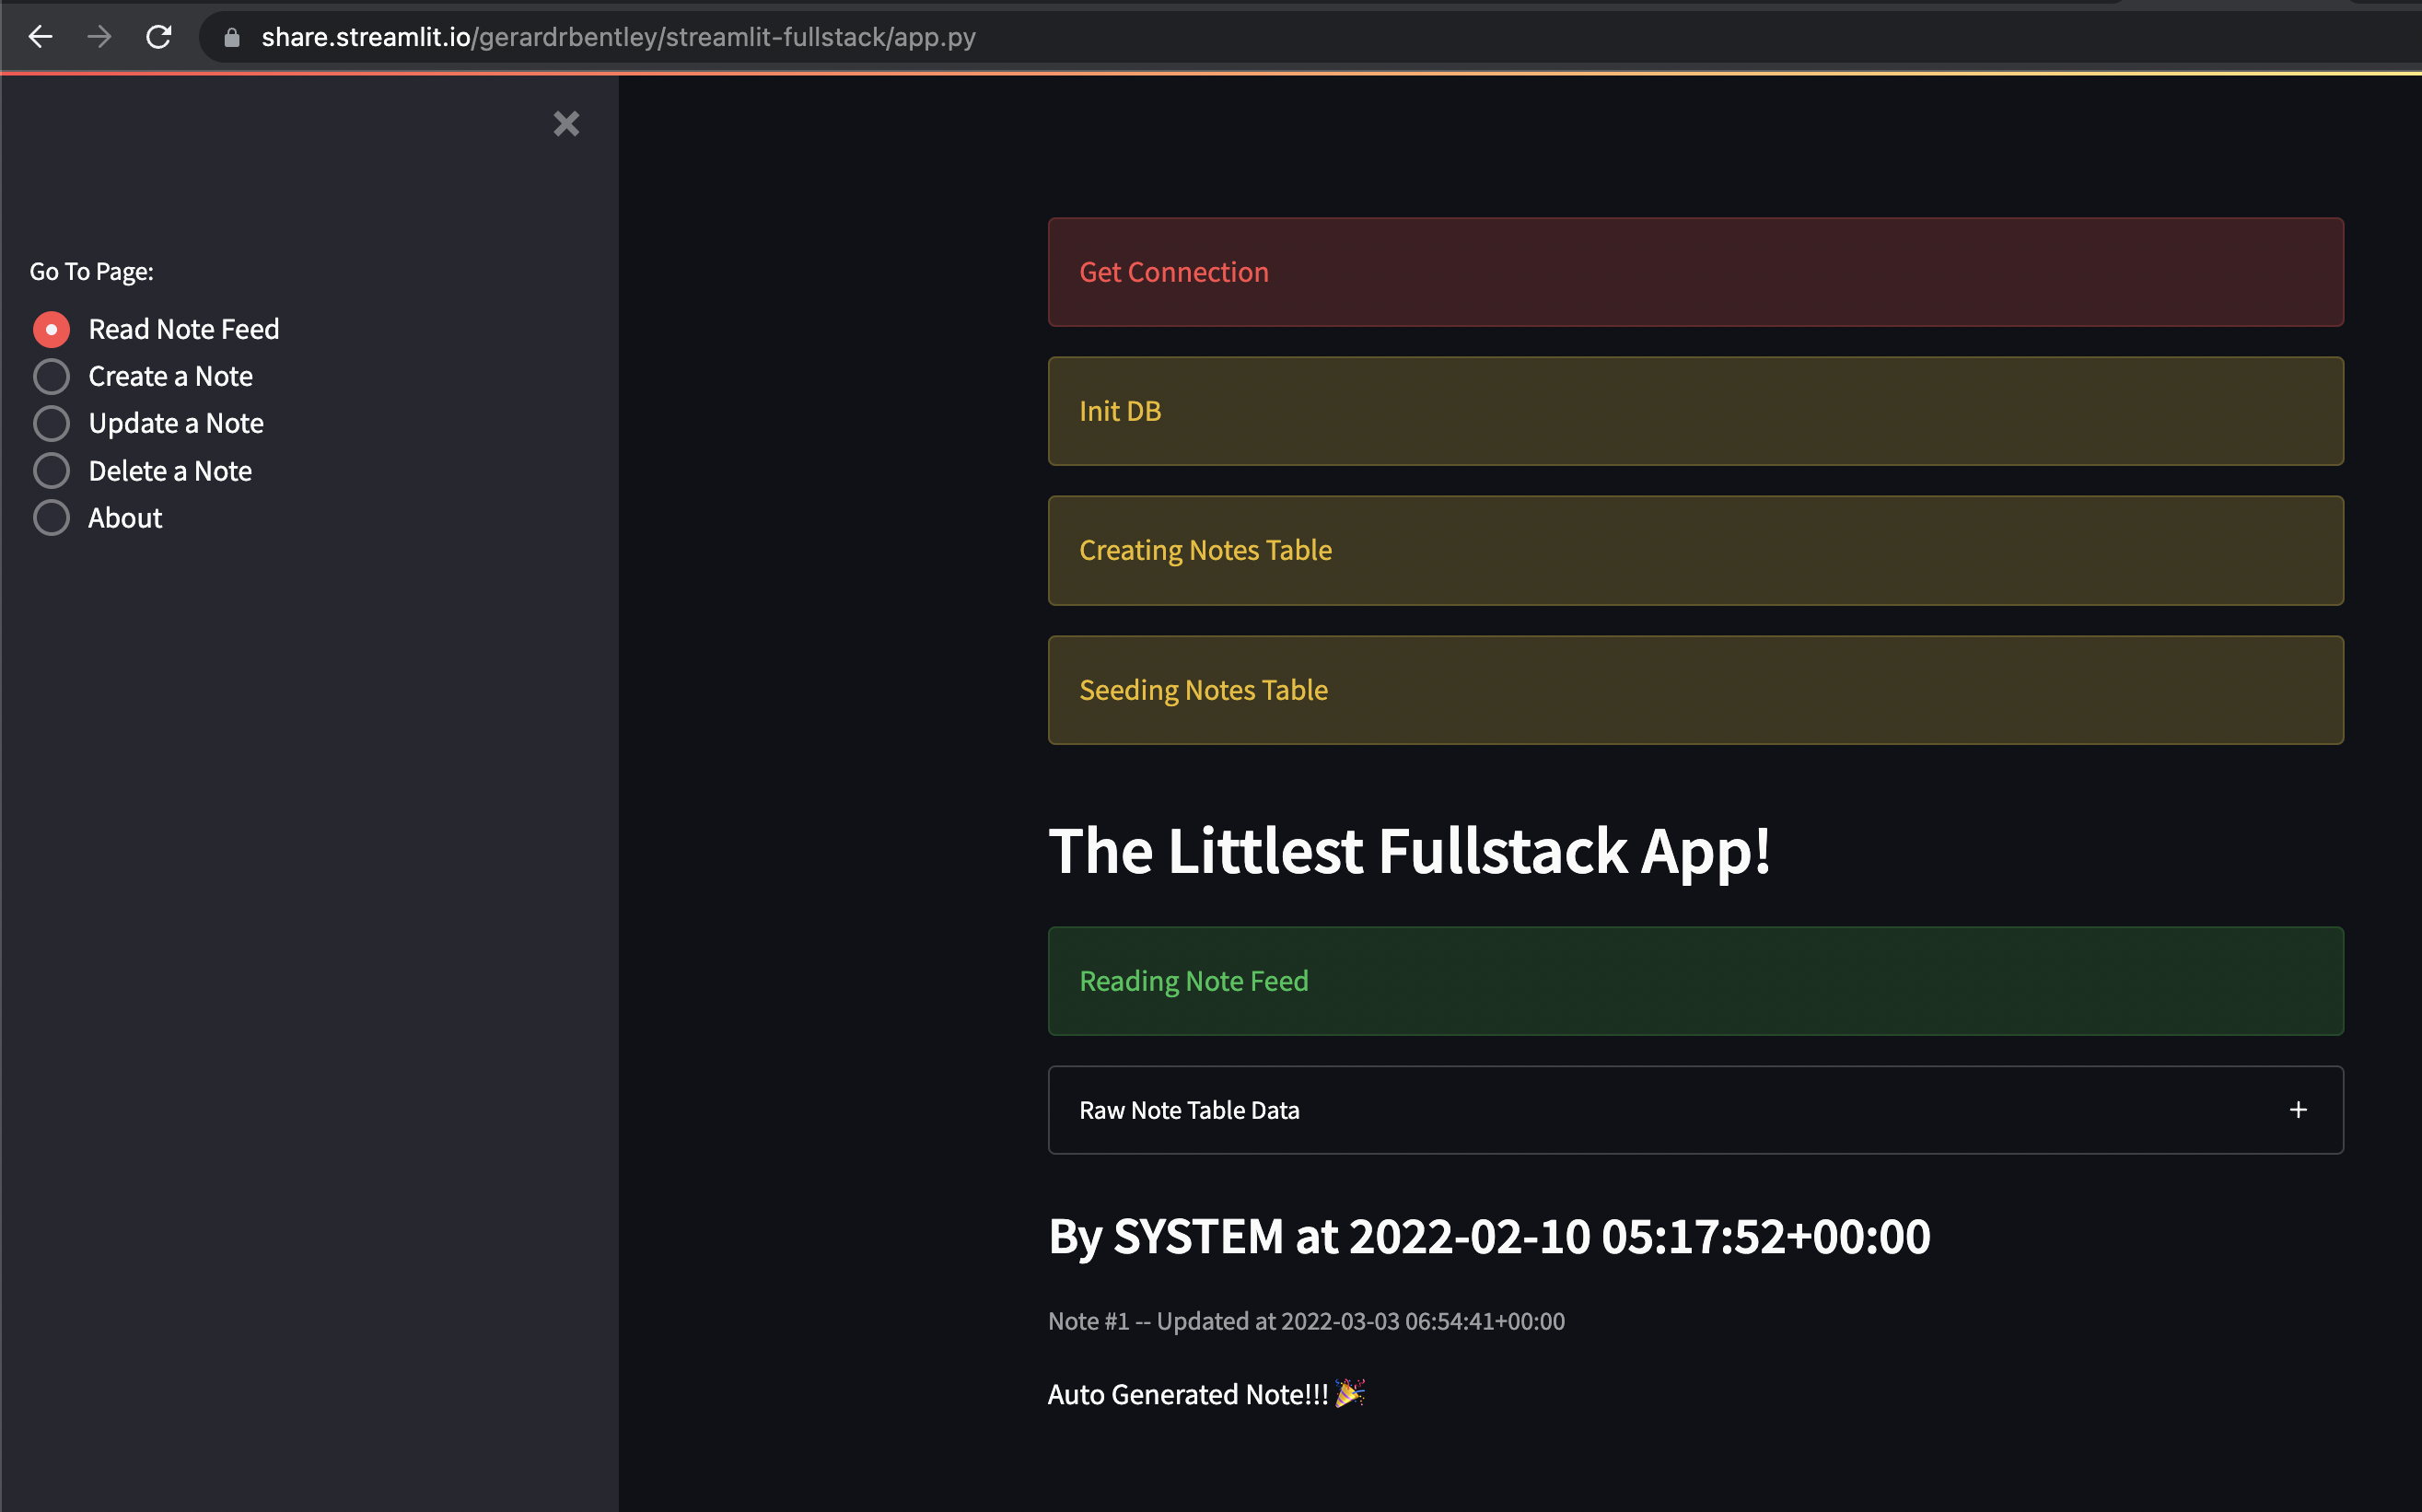Reload the Streamlit app page

(159, 37)
